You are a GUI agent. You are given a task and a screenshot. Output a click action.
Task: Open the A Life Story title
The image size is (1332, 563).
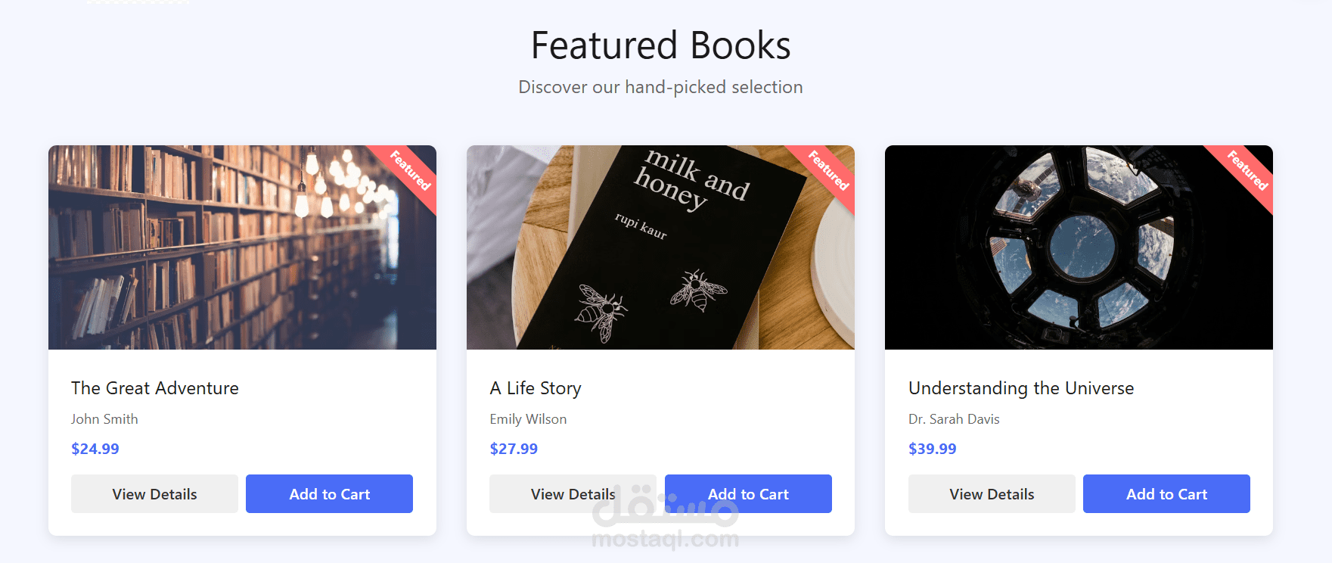pyautogui.click(x=536, y=388)
